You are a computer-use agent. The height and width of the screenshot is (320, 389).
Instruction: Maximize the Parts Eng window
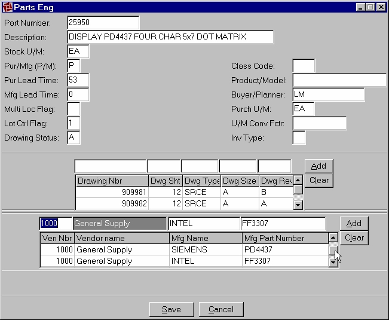coord(370,7)
